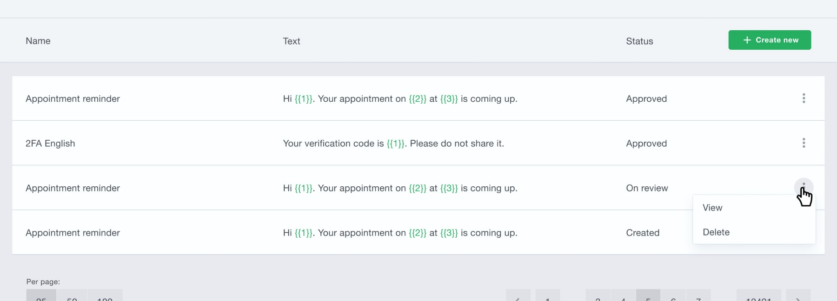Jump to last page 12401
This screenshot has width=837, height=301.
pos(758,295)
